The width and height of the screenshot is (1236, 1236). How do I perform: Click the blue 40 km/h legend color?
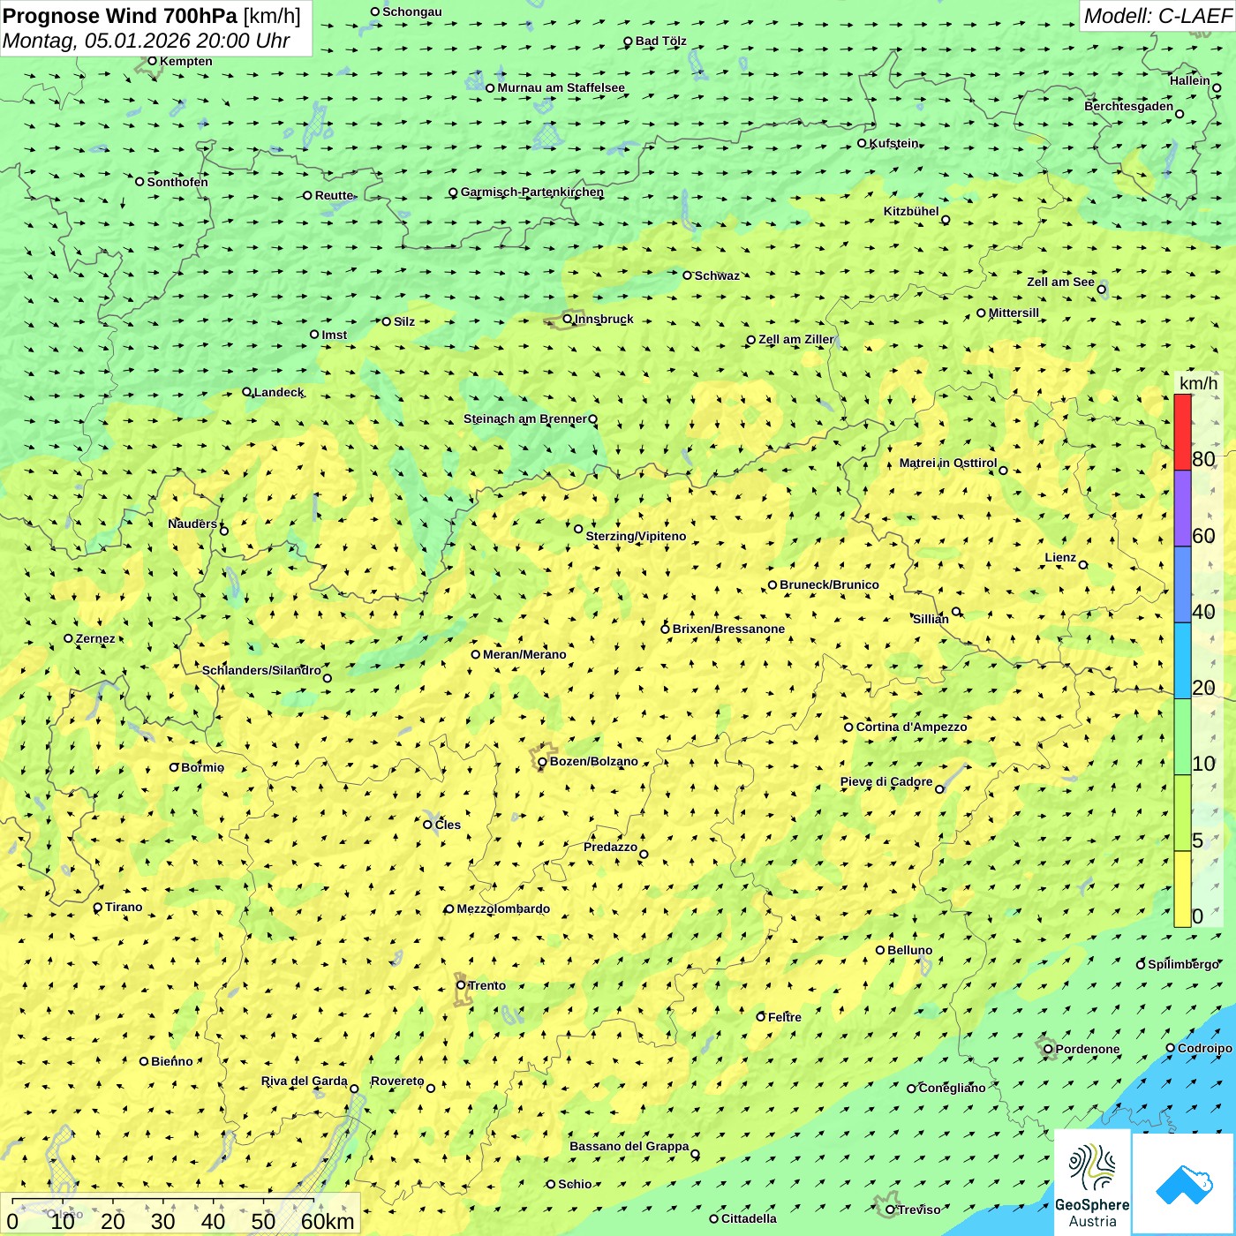click(1182, 584)
